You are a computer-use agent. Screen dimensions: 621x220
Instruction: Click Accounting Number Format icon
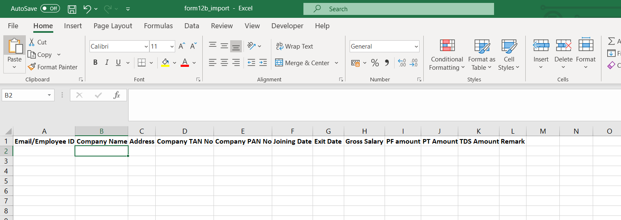355,63
